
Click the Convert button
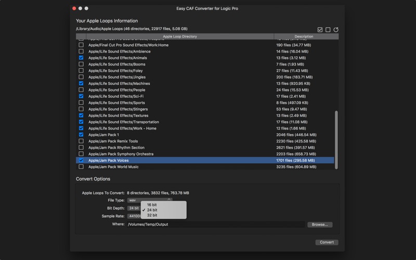point(327,242)
